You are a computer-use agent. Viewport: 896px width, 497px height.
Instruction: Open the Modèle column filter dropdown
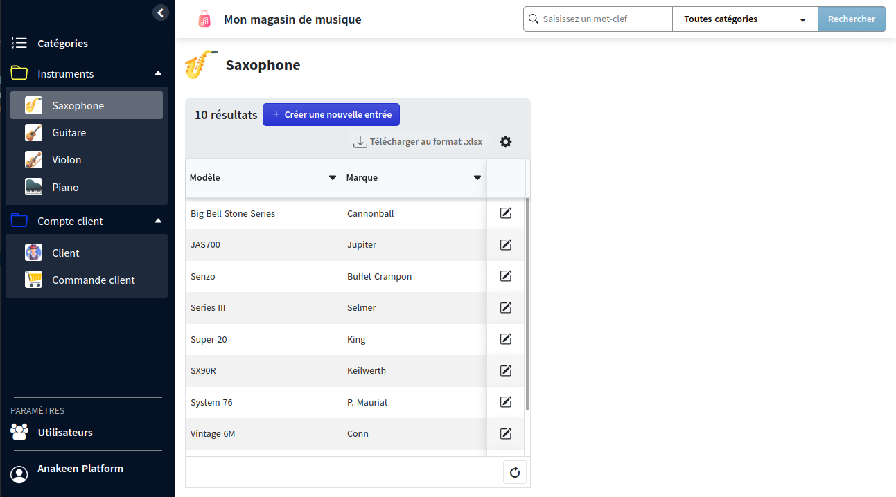pos(332,177)
